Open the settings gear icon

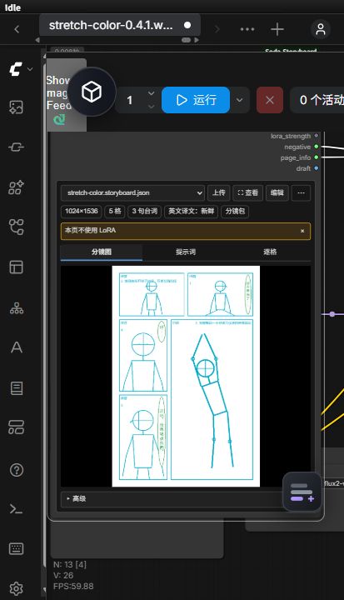(x=16, y=589)
